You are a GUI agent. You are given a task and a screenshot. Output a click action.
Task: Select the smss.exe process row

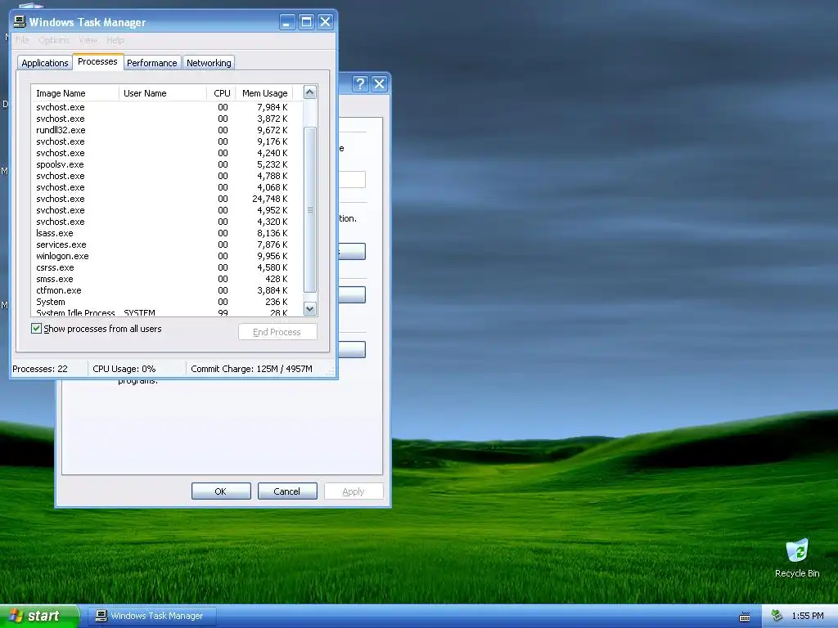pyautogui.click(x=167, y=279)
